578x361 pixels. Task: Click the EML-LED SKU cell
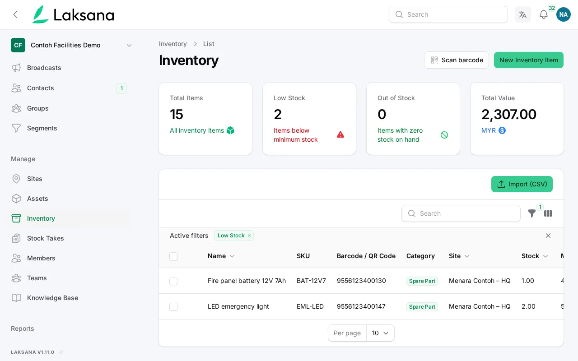310,306
